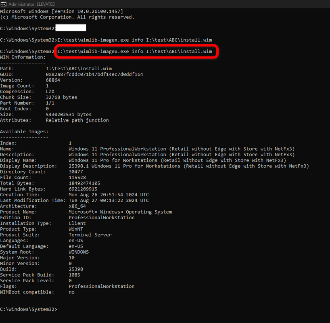Click the Description row's value text
The height and width of the screenshot is (323, 330).
182,155
